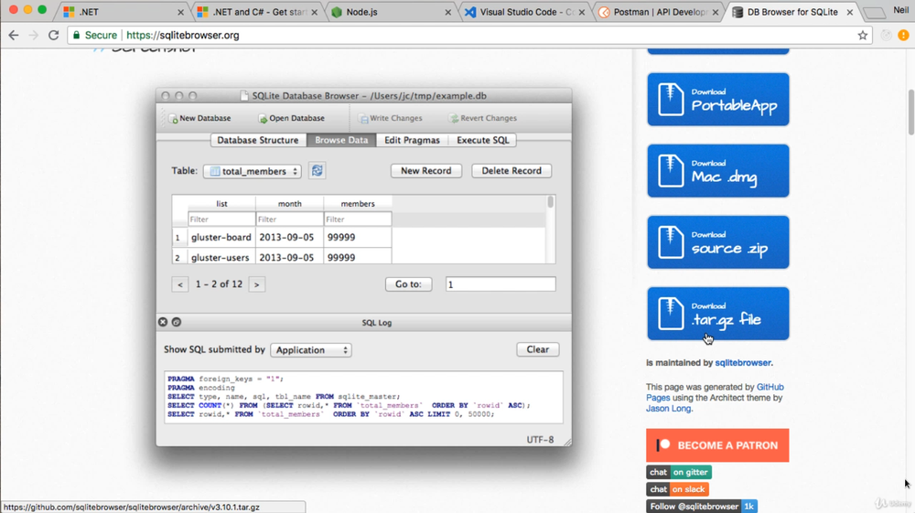Click the members column Filter field
This screenshot has width=915, height=513.
358,219
